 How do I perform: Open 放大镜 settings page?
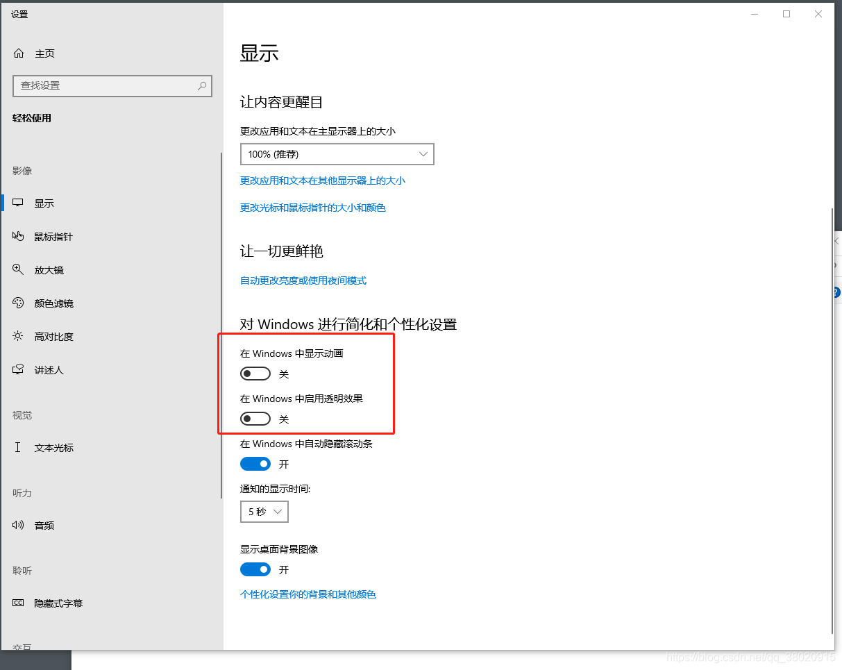pyautogui.click(x=49, y=270)
